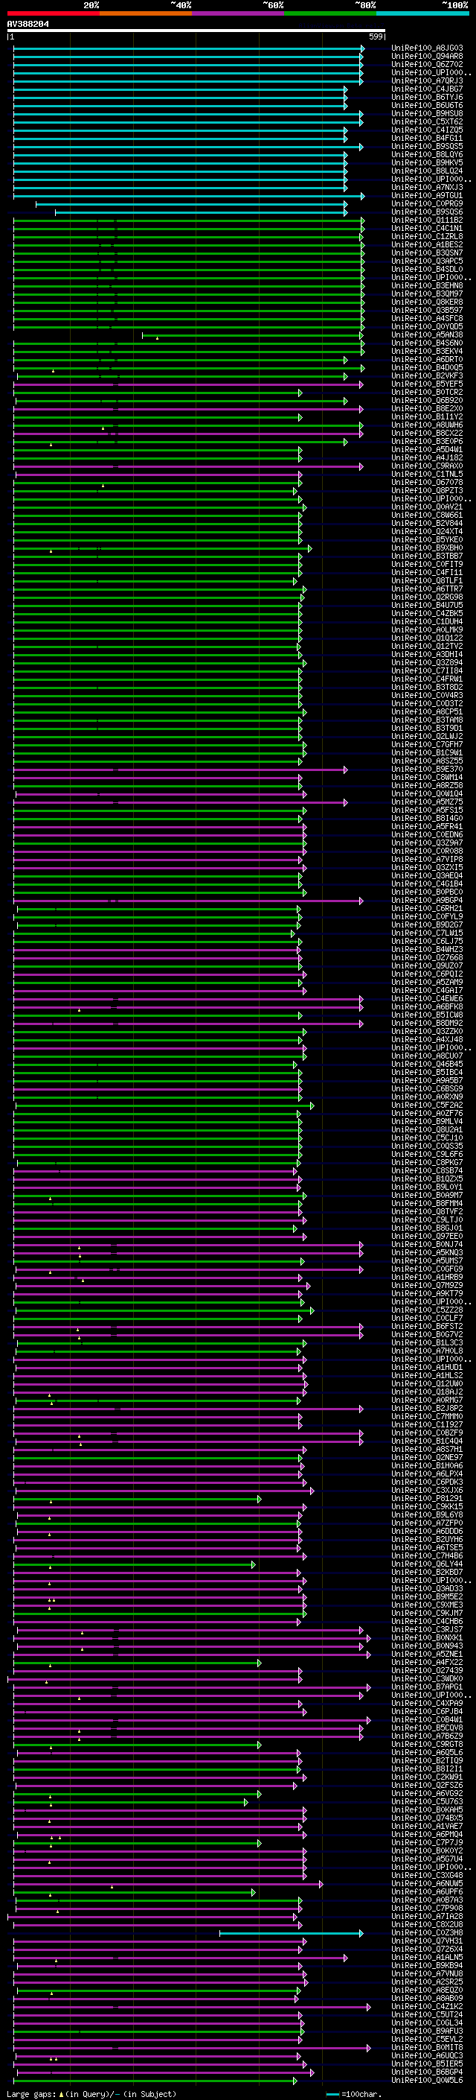Click the label "UniRef100_O67078"
This screenshot has width=476, height=2100.
point(427,482)
